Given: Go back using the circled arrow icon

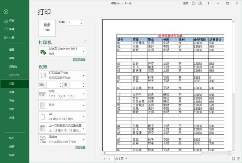Looking at the screenshot, I should pos(6,12).
